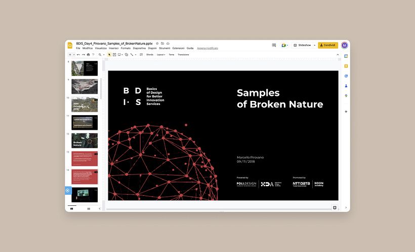Select the line tool
Image resolution: width=415 pixels, height=252 pixels.
(132, 55)
